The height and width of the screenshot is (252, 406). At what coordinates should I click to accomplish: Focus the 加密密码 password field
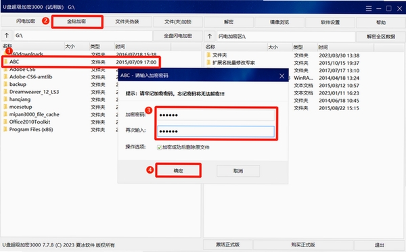[216, 115]
